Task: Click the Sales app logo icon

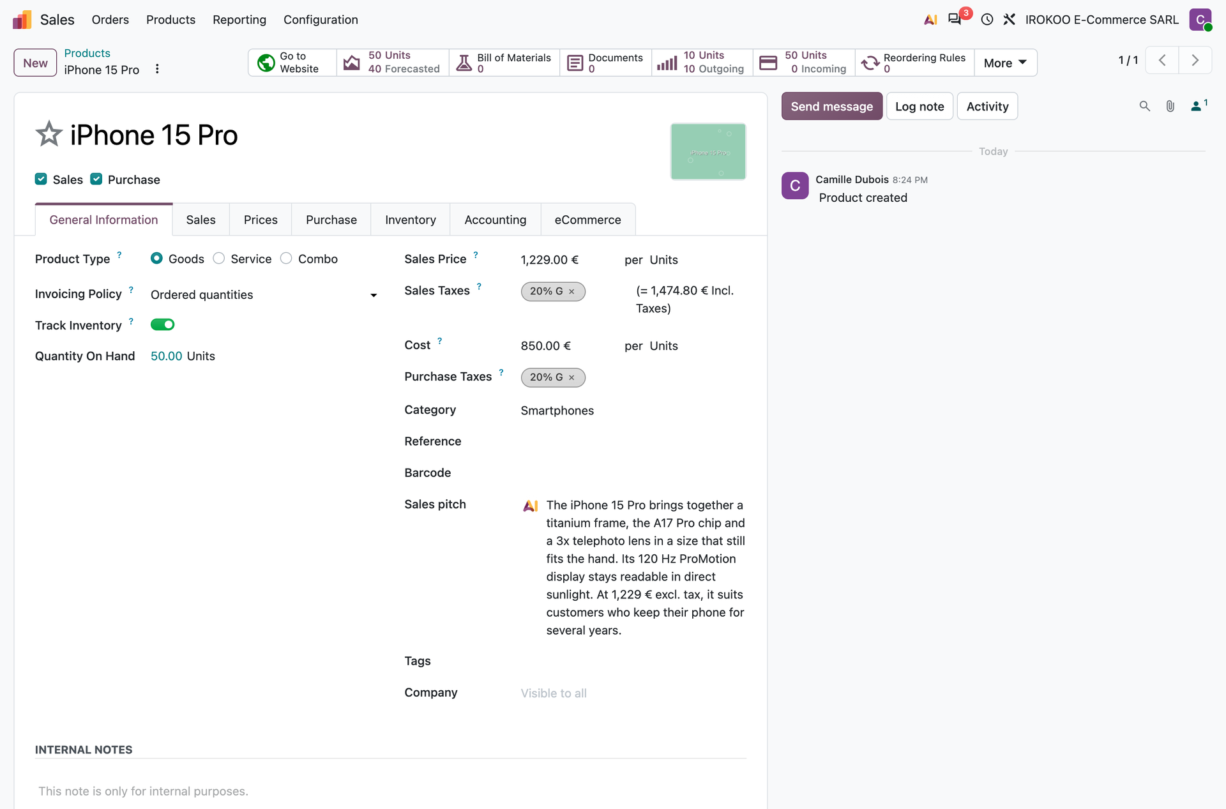Action: [22, 20]
